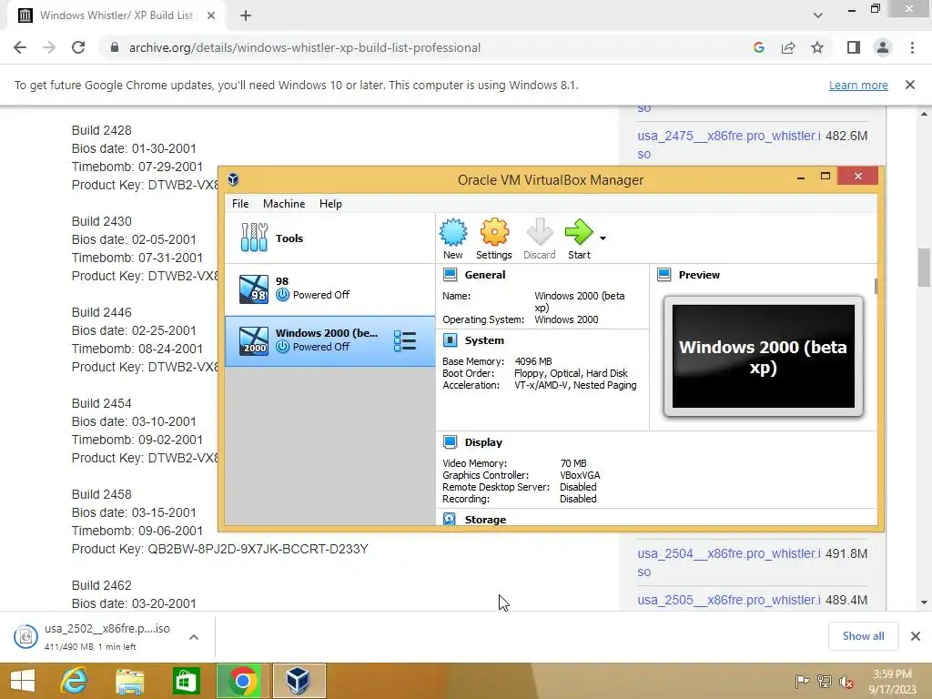The width and height of the screenshot is (932, 699).
Task: Open Settings for the selected VM
Action: [494, 238]
